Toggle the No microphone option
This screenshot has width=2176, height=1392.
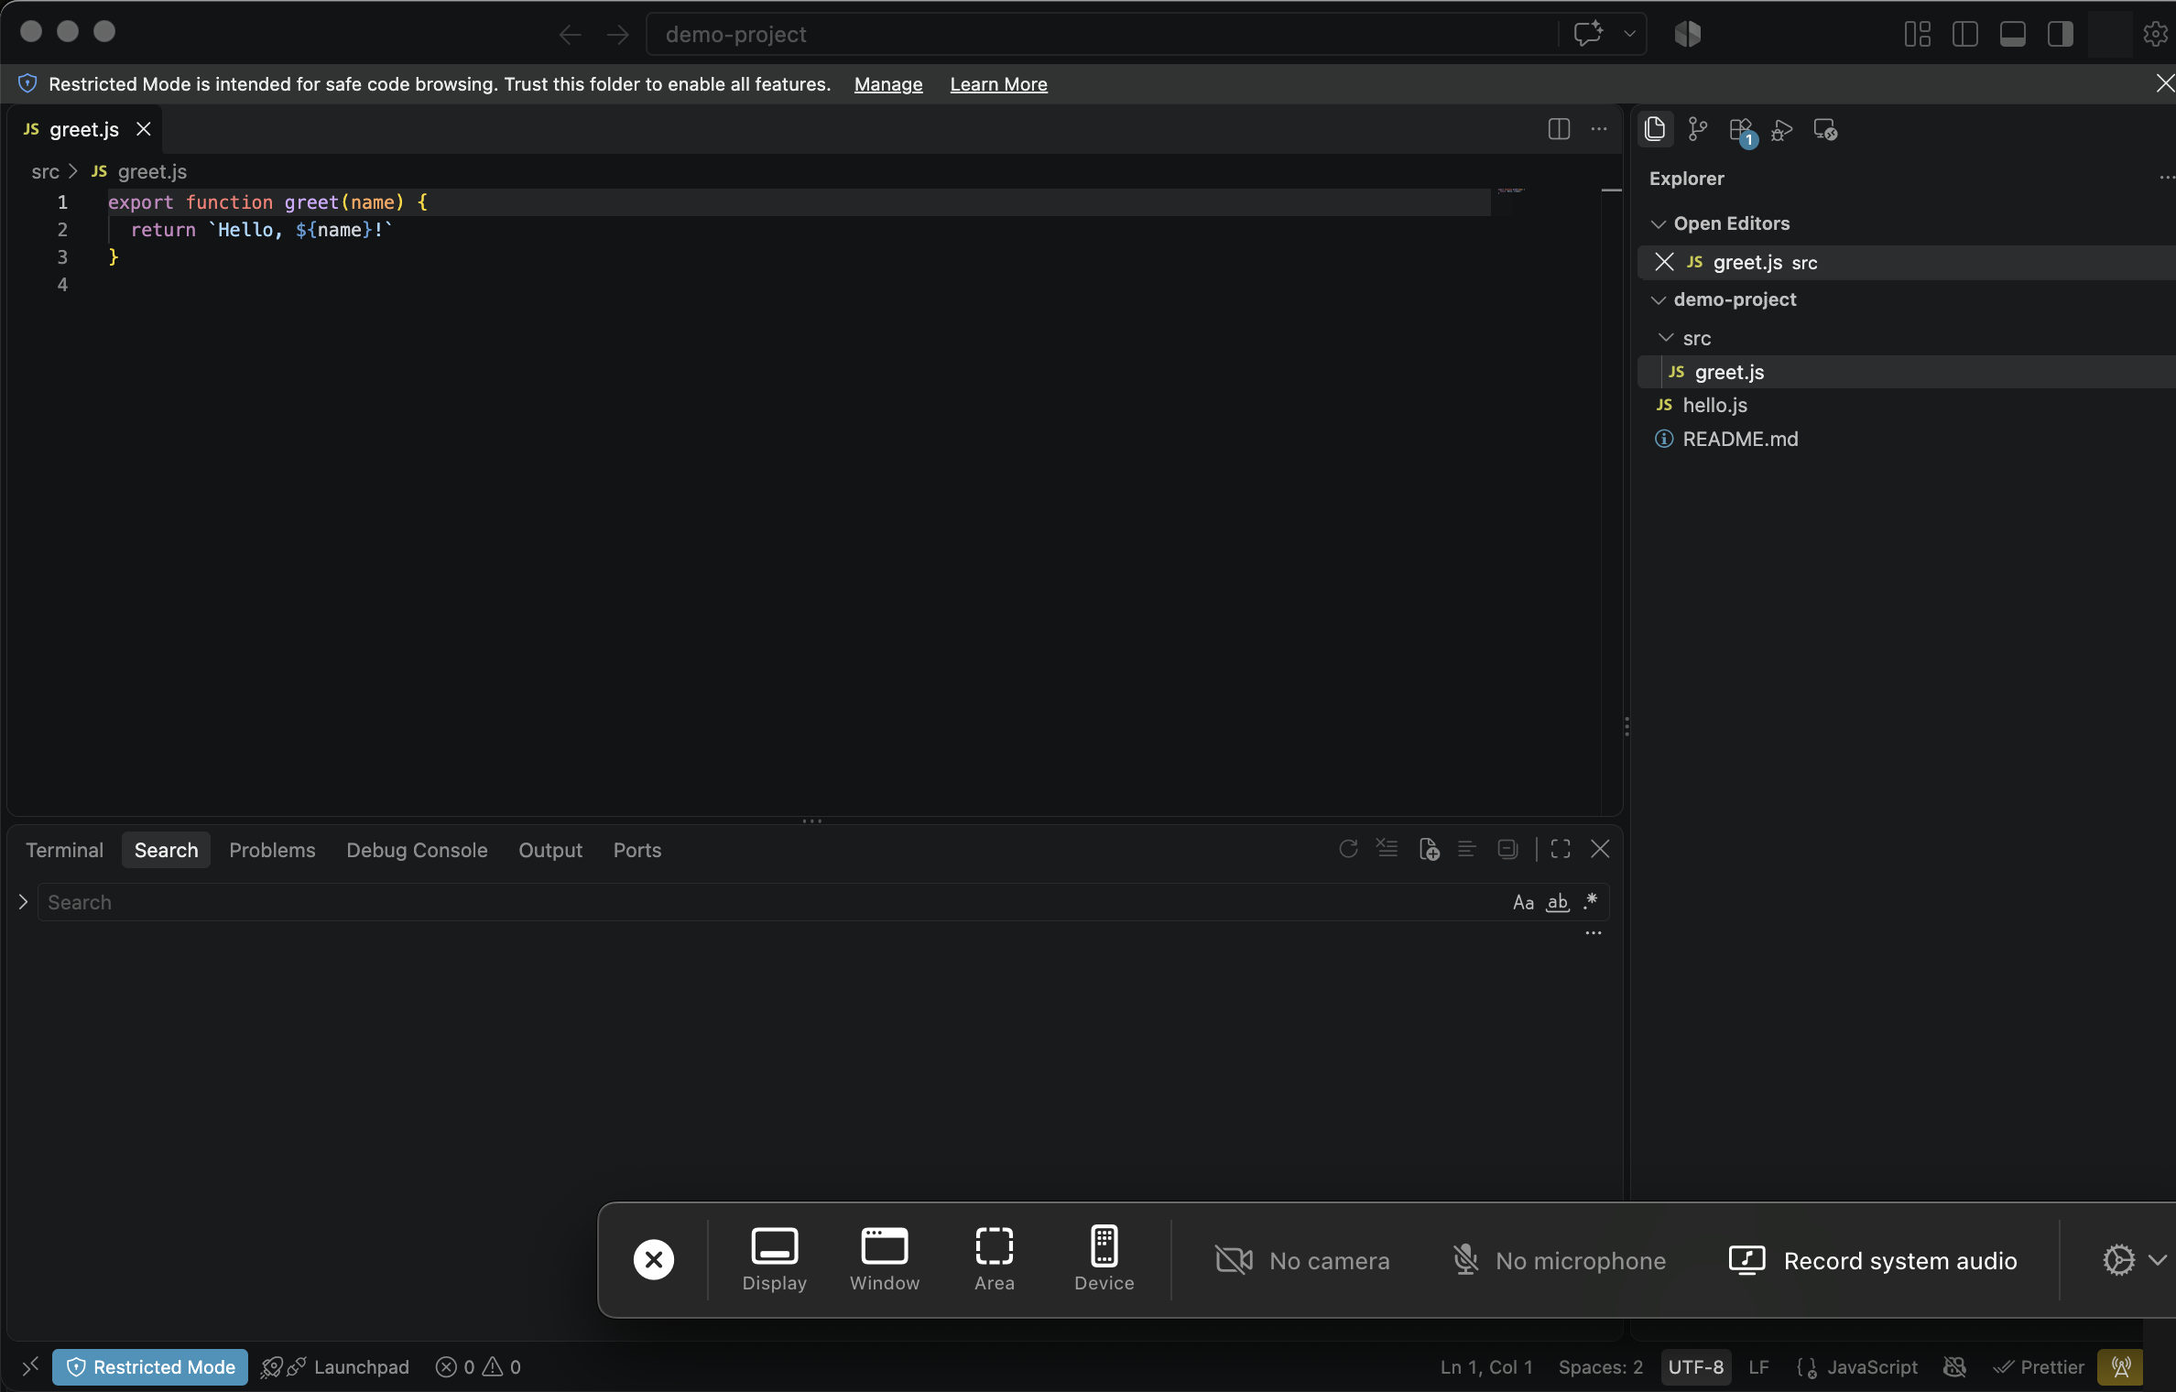pos(1559,1261)
